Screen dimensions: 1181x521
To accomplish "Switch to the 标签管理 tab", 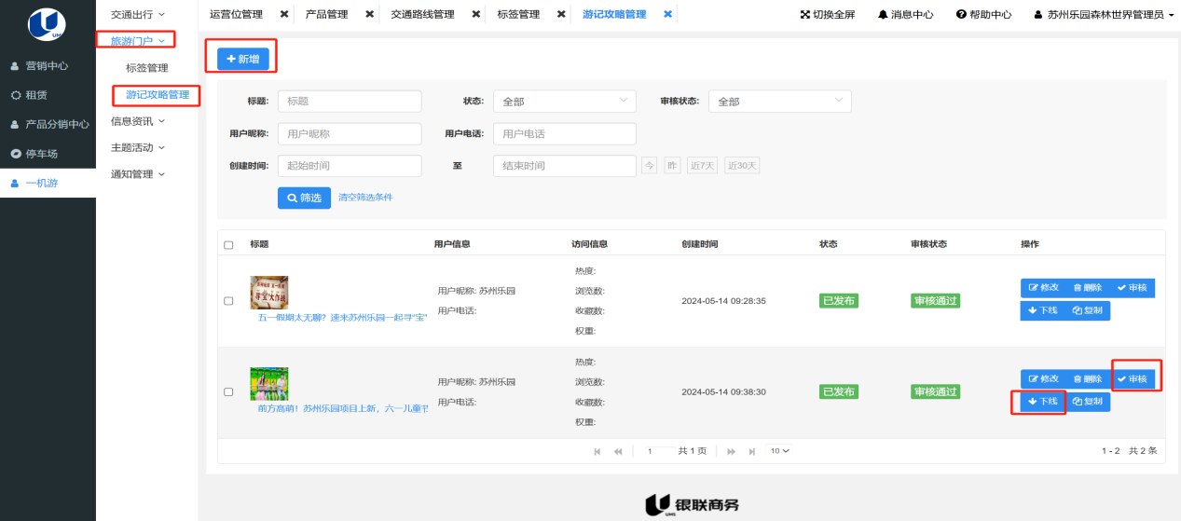I will [x=518, y=15].
